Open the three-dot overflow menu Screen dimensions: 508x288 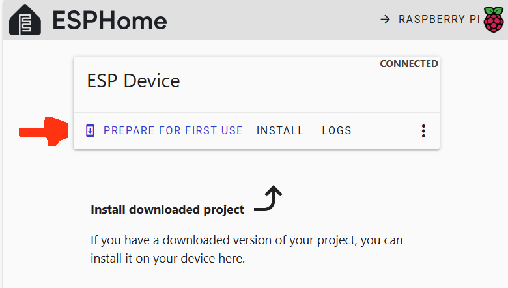click(423, 131)
